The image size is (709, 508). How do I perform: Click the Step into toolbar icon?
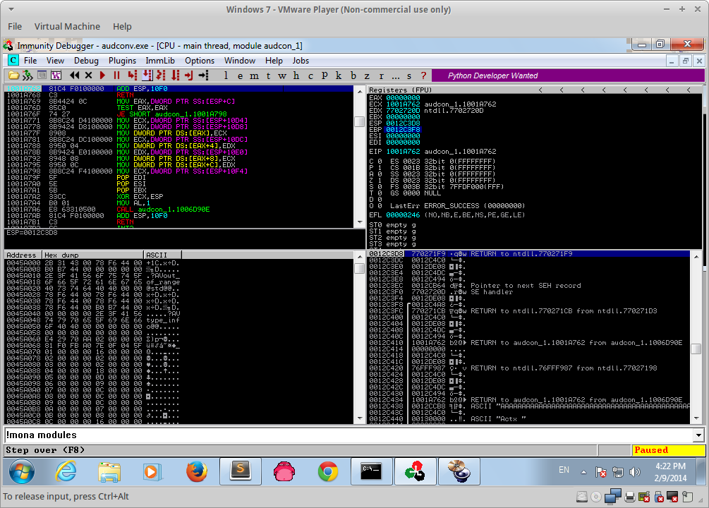(x=132, y=75)
